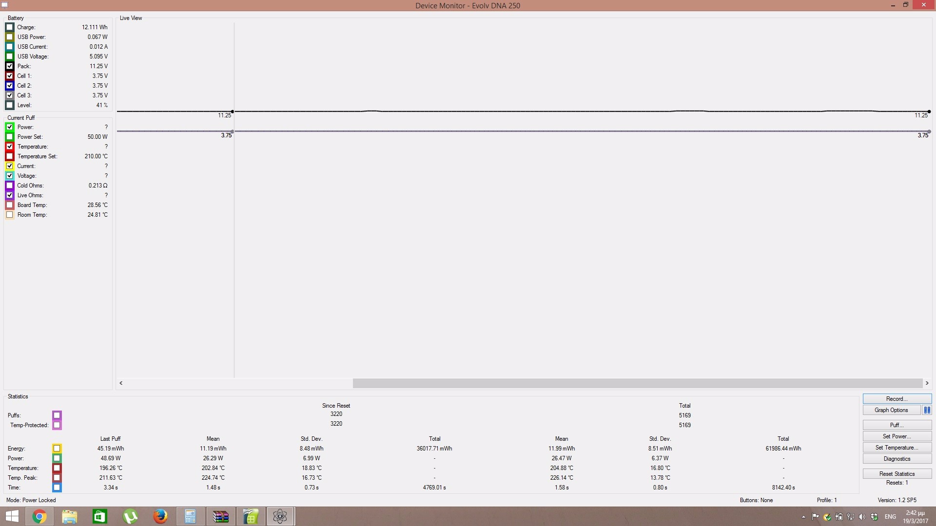Click the Reset Statistics button
Viewport: 936px width, 526px height.
(897, 474)
